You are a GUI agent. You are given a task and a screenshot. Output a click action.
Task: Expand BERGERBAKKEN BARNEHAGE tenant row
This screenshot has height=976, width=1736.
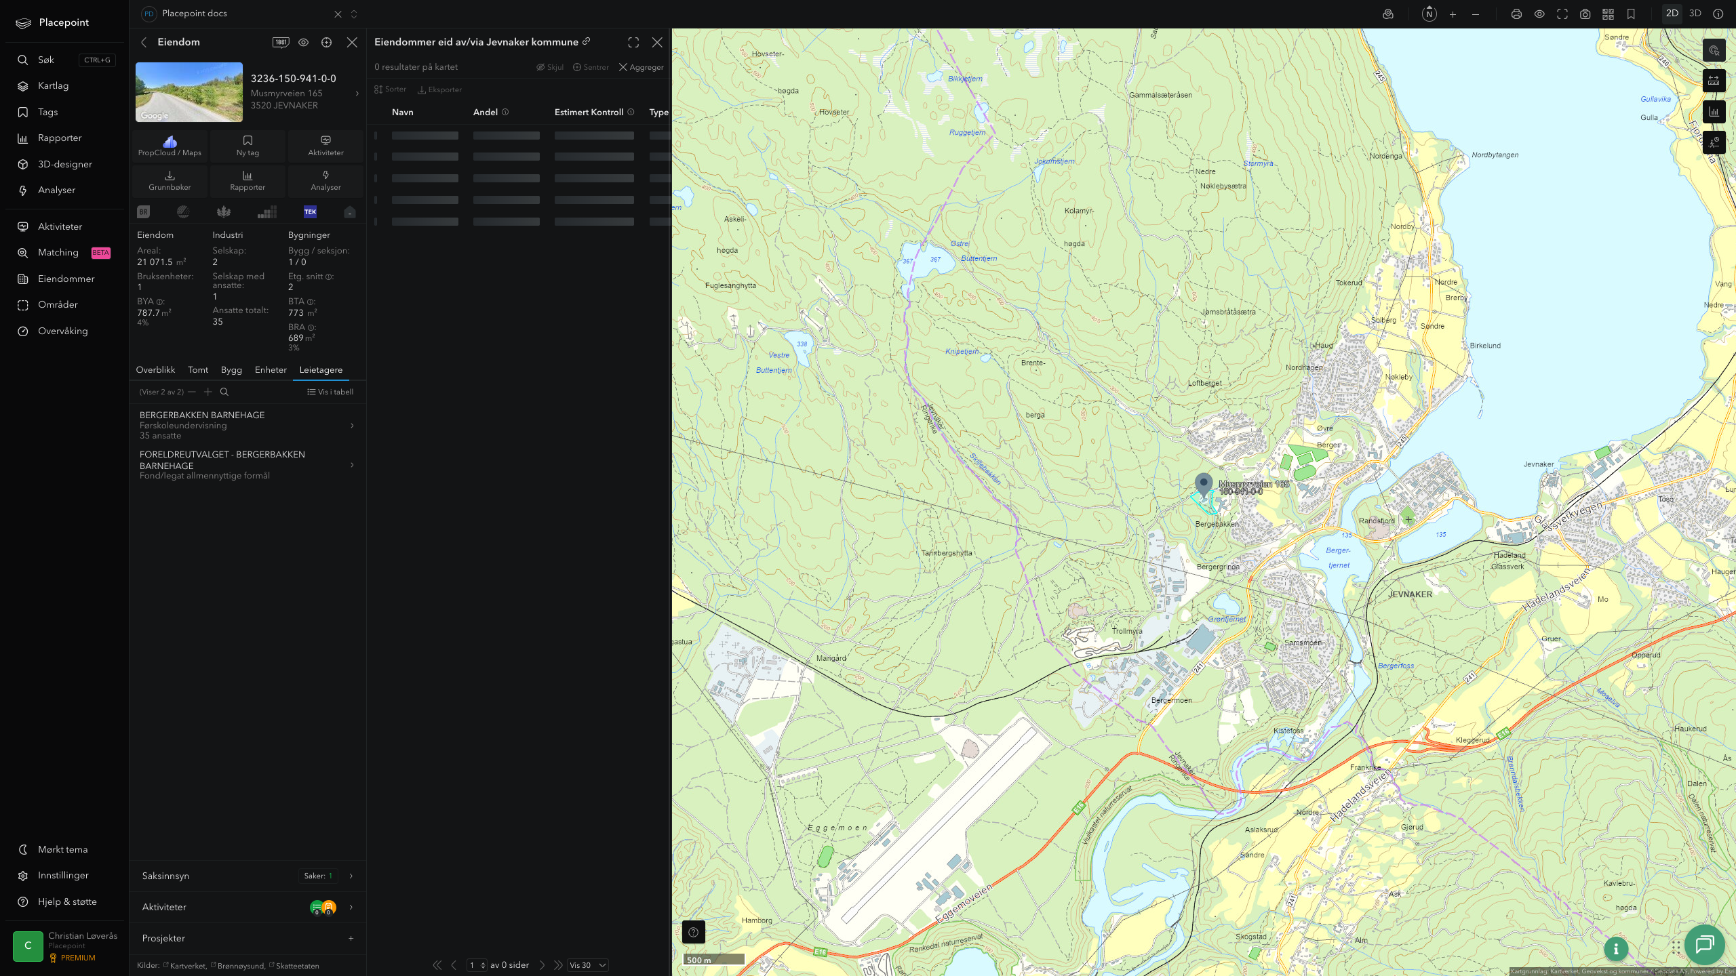(x=248, y=425)
